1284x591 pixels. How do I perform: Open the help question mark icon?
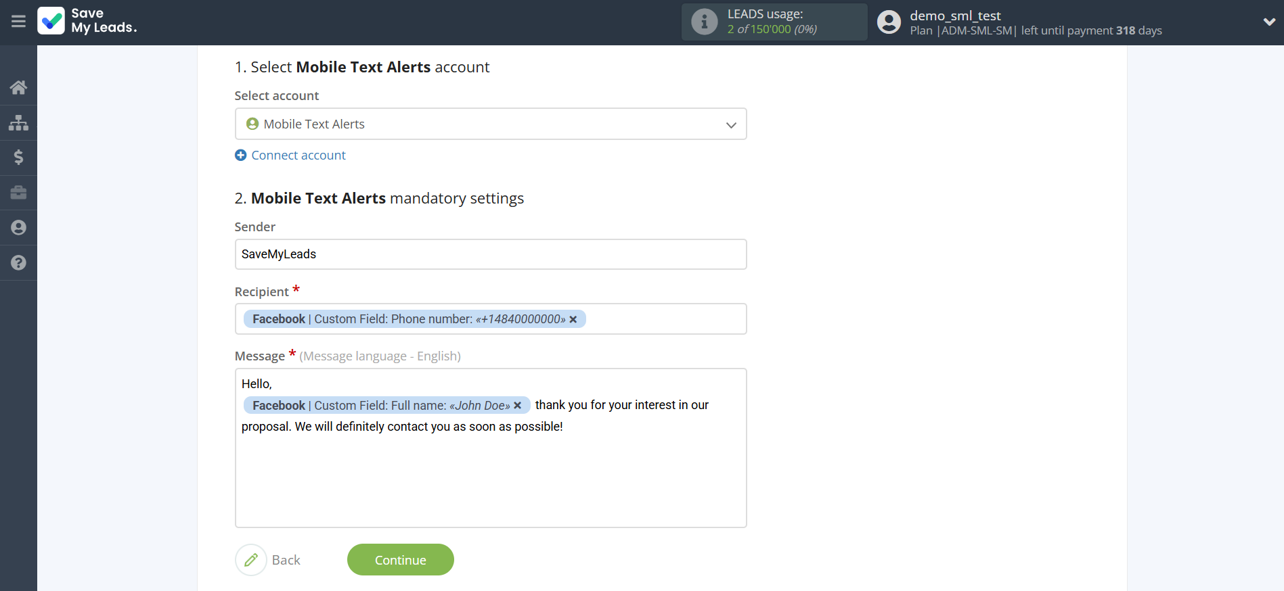pyautogui.click(x=18, y=263)
